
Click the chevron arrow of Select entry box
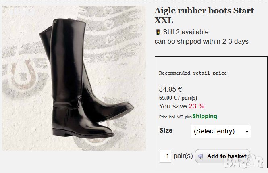[247, 131]
